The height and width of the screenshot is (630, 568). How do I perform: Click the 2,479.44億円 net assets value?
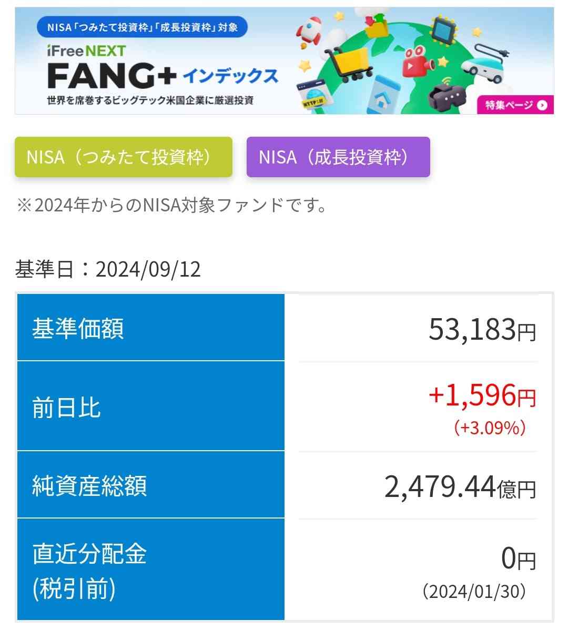coord(460,487)
